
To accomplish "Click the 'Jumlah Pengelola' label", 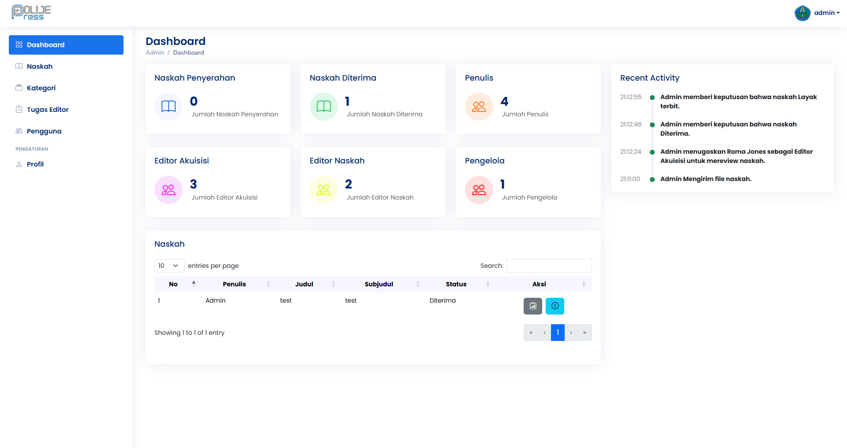I will 529,197.
